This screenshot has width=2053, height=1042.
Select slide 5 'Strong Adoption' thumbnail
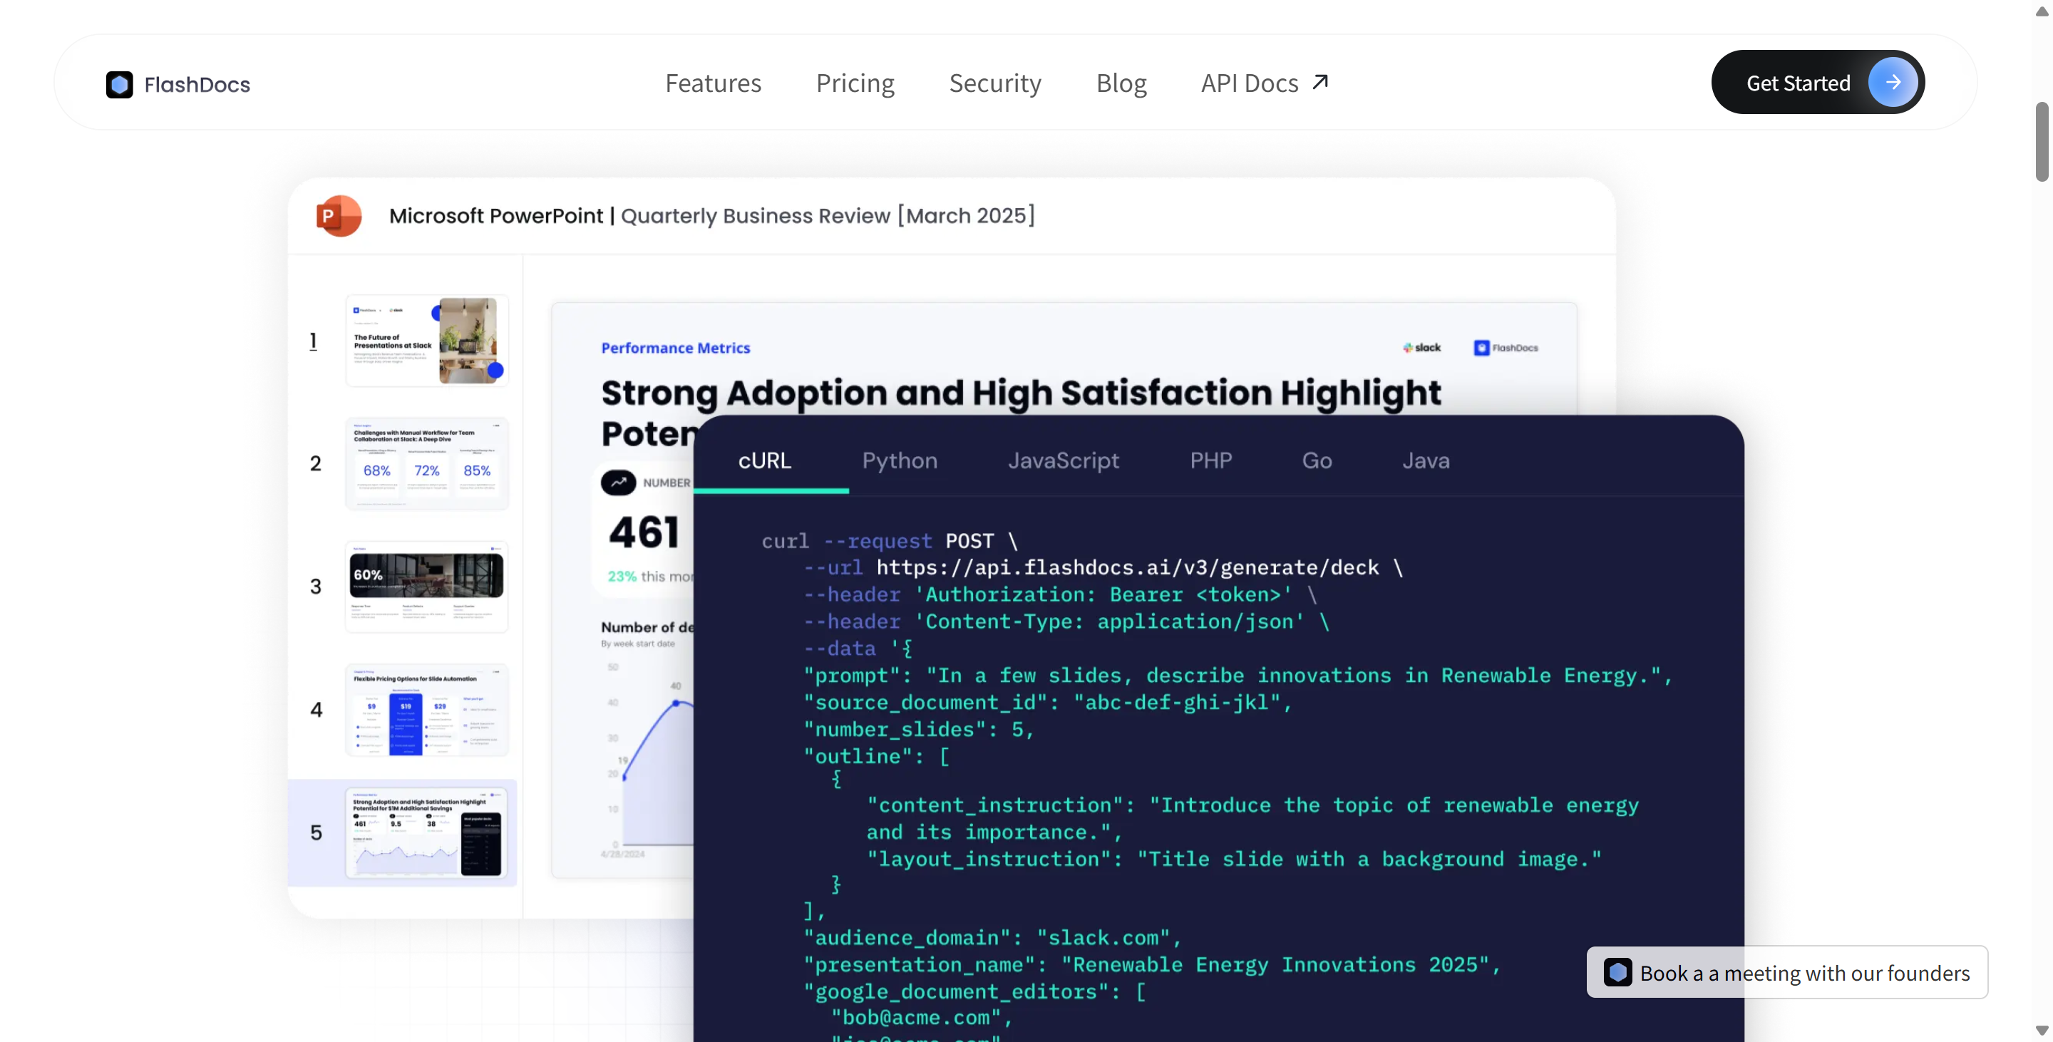coord(427,833)
